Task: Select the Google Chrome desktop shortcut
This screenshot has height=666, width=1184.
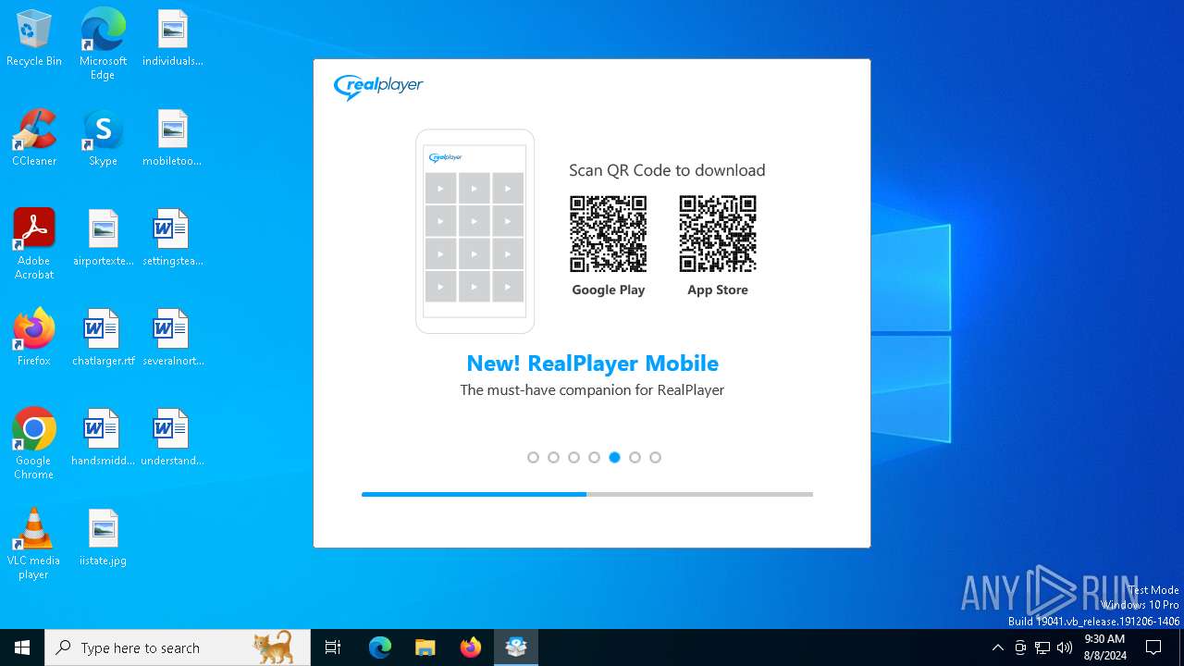Action: coord(34,444)
